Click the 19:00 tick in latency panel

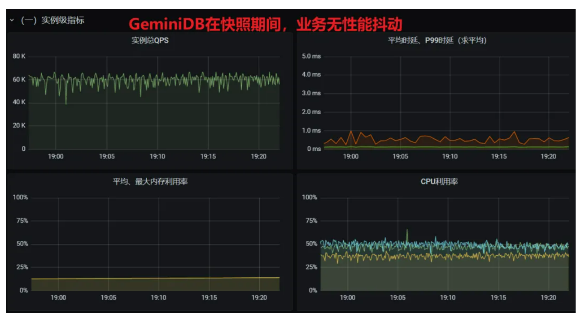point(351,157)
